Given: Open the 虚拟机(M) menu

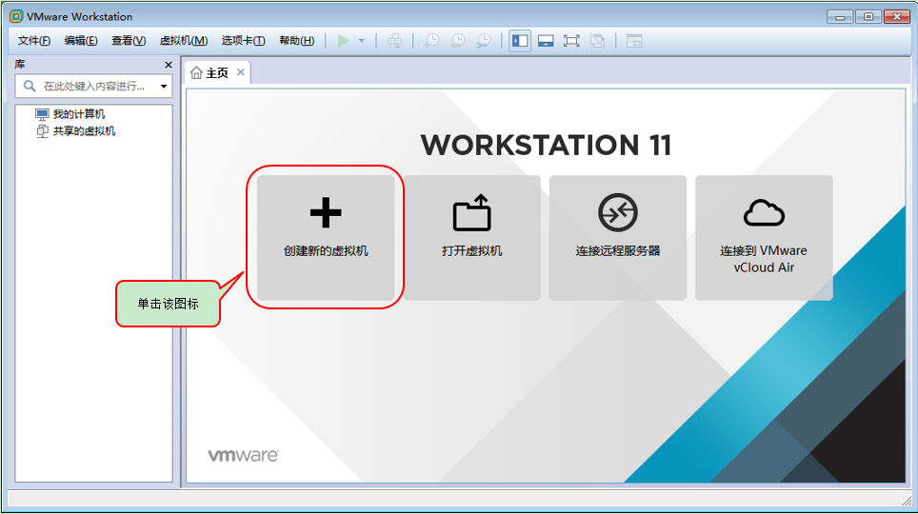Looking at the screenshot, I should (x=183, y=40).
